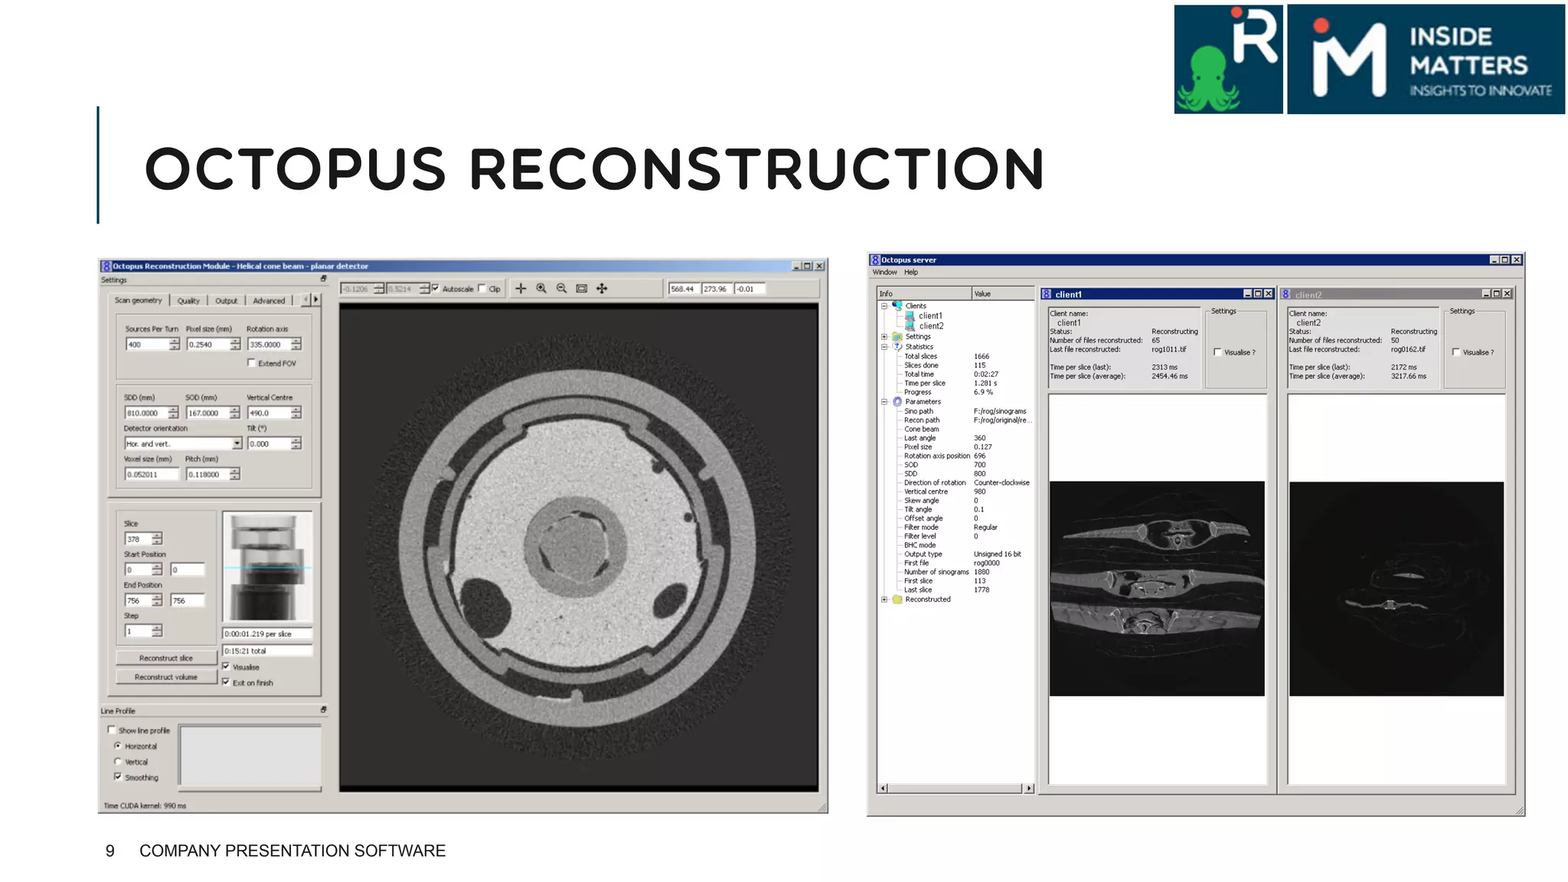Click the Value column header
This screenshot has height=882, width=1568.
tap(1003, 293)
